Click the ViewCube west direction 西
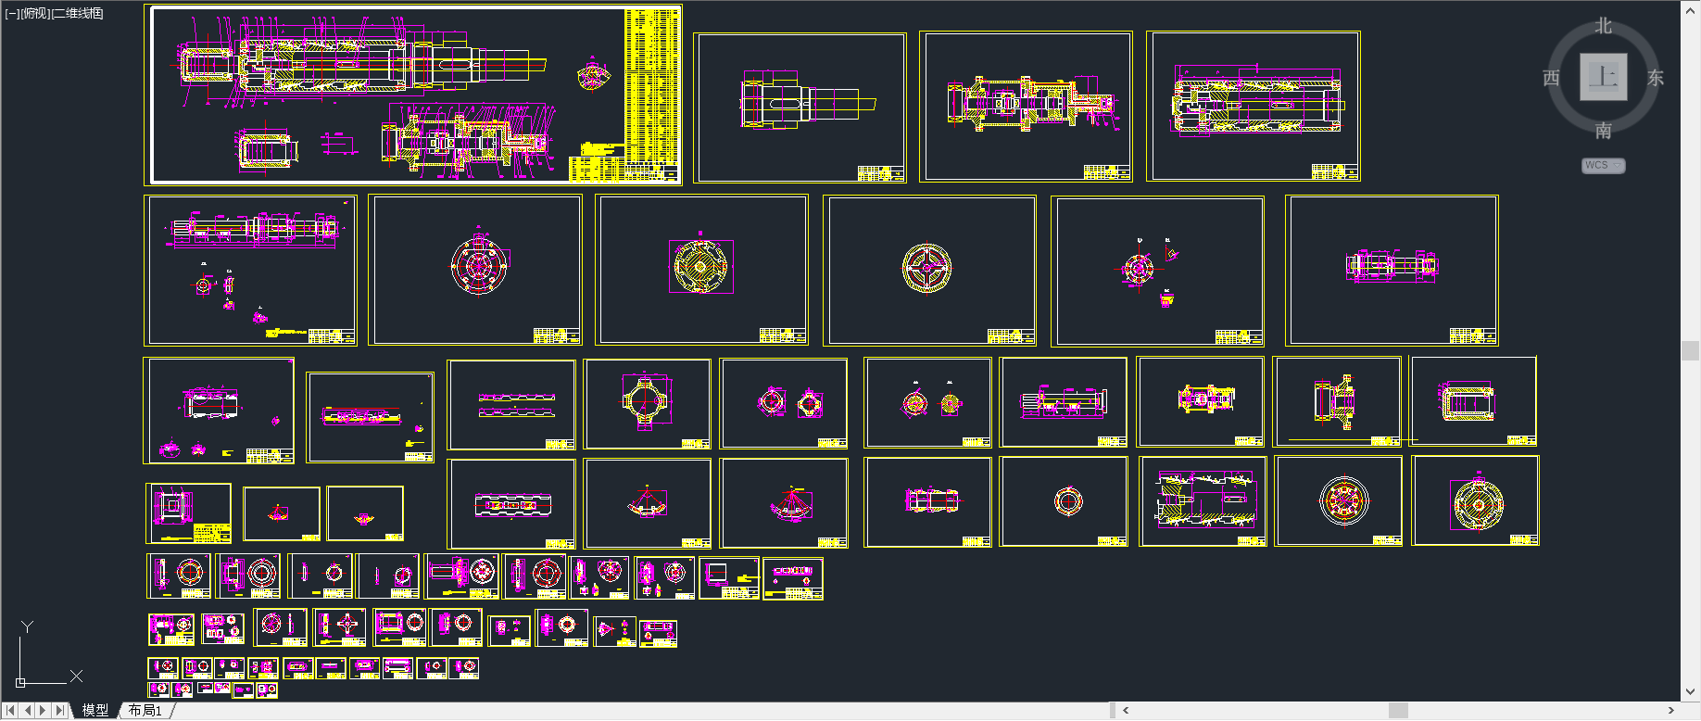Viewport: 1701px width, 721px height. coord(1551,78)
